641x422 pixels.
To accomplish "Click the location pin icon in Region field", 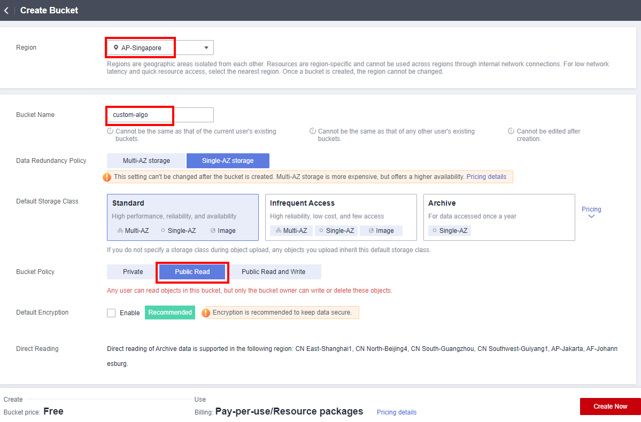I will [116, 48].
